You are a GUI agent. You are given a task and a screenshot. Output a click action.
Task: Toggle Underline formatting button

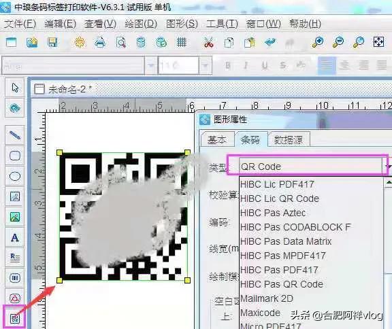coord(265,66)
